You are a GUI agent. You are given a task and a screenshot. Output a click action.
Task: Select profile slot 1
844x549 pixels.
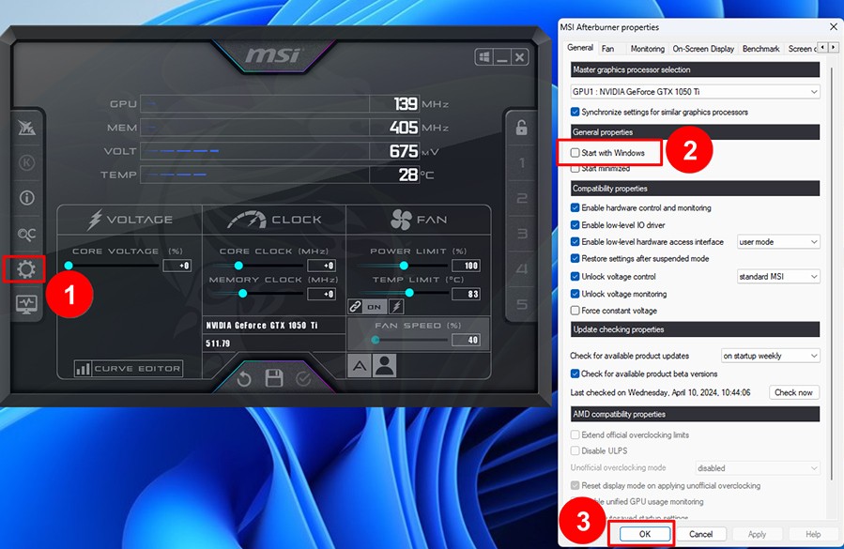click(x=522, y=163)
